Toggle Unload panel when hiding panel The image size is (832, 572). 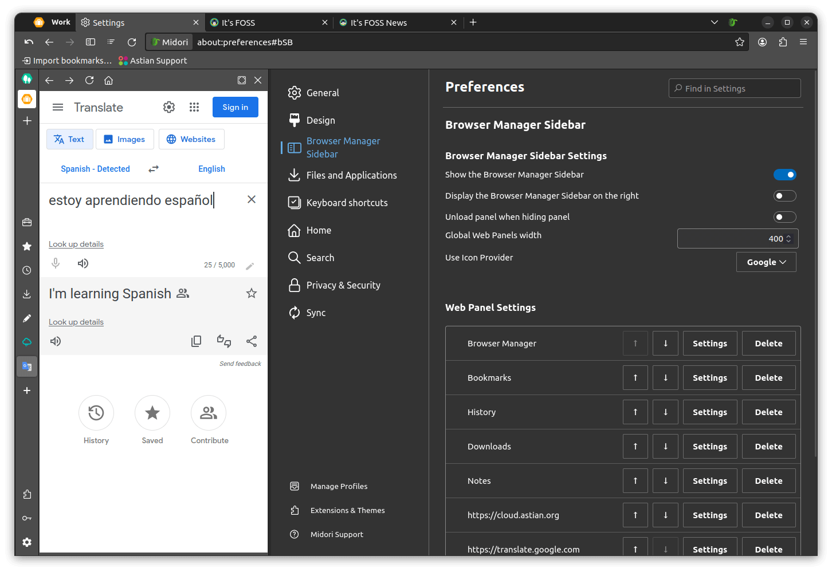[785, 216]
